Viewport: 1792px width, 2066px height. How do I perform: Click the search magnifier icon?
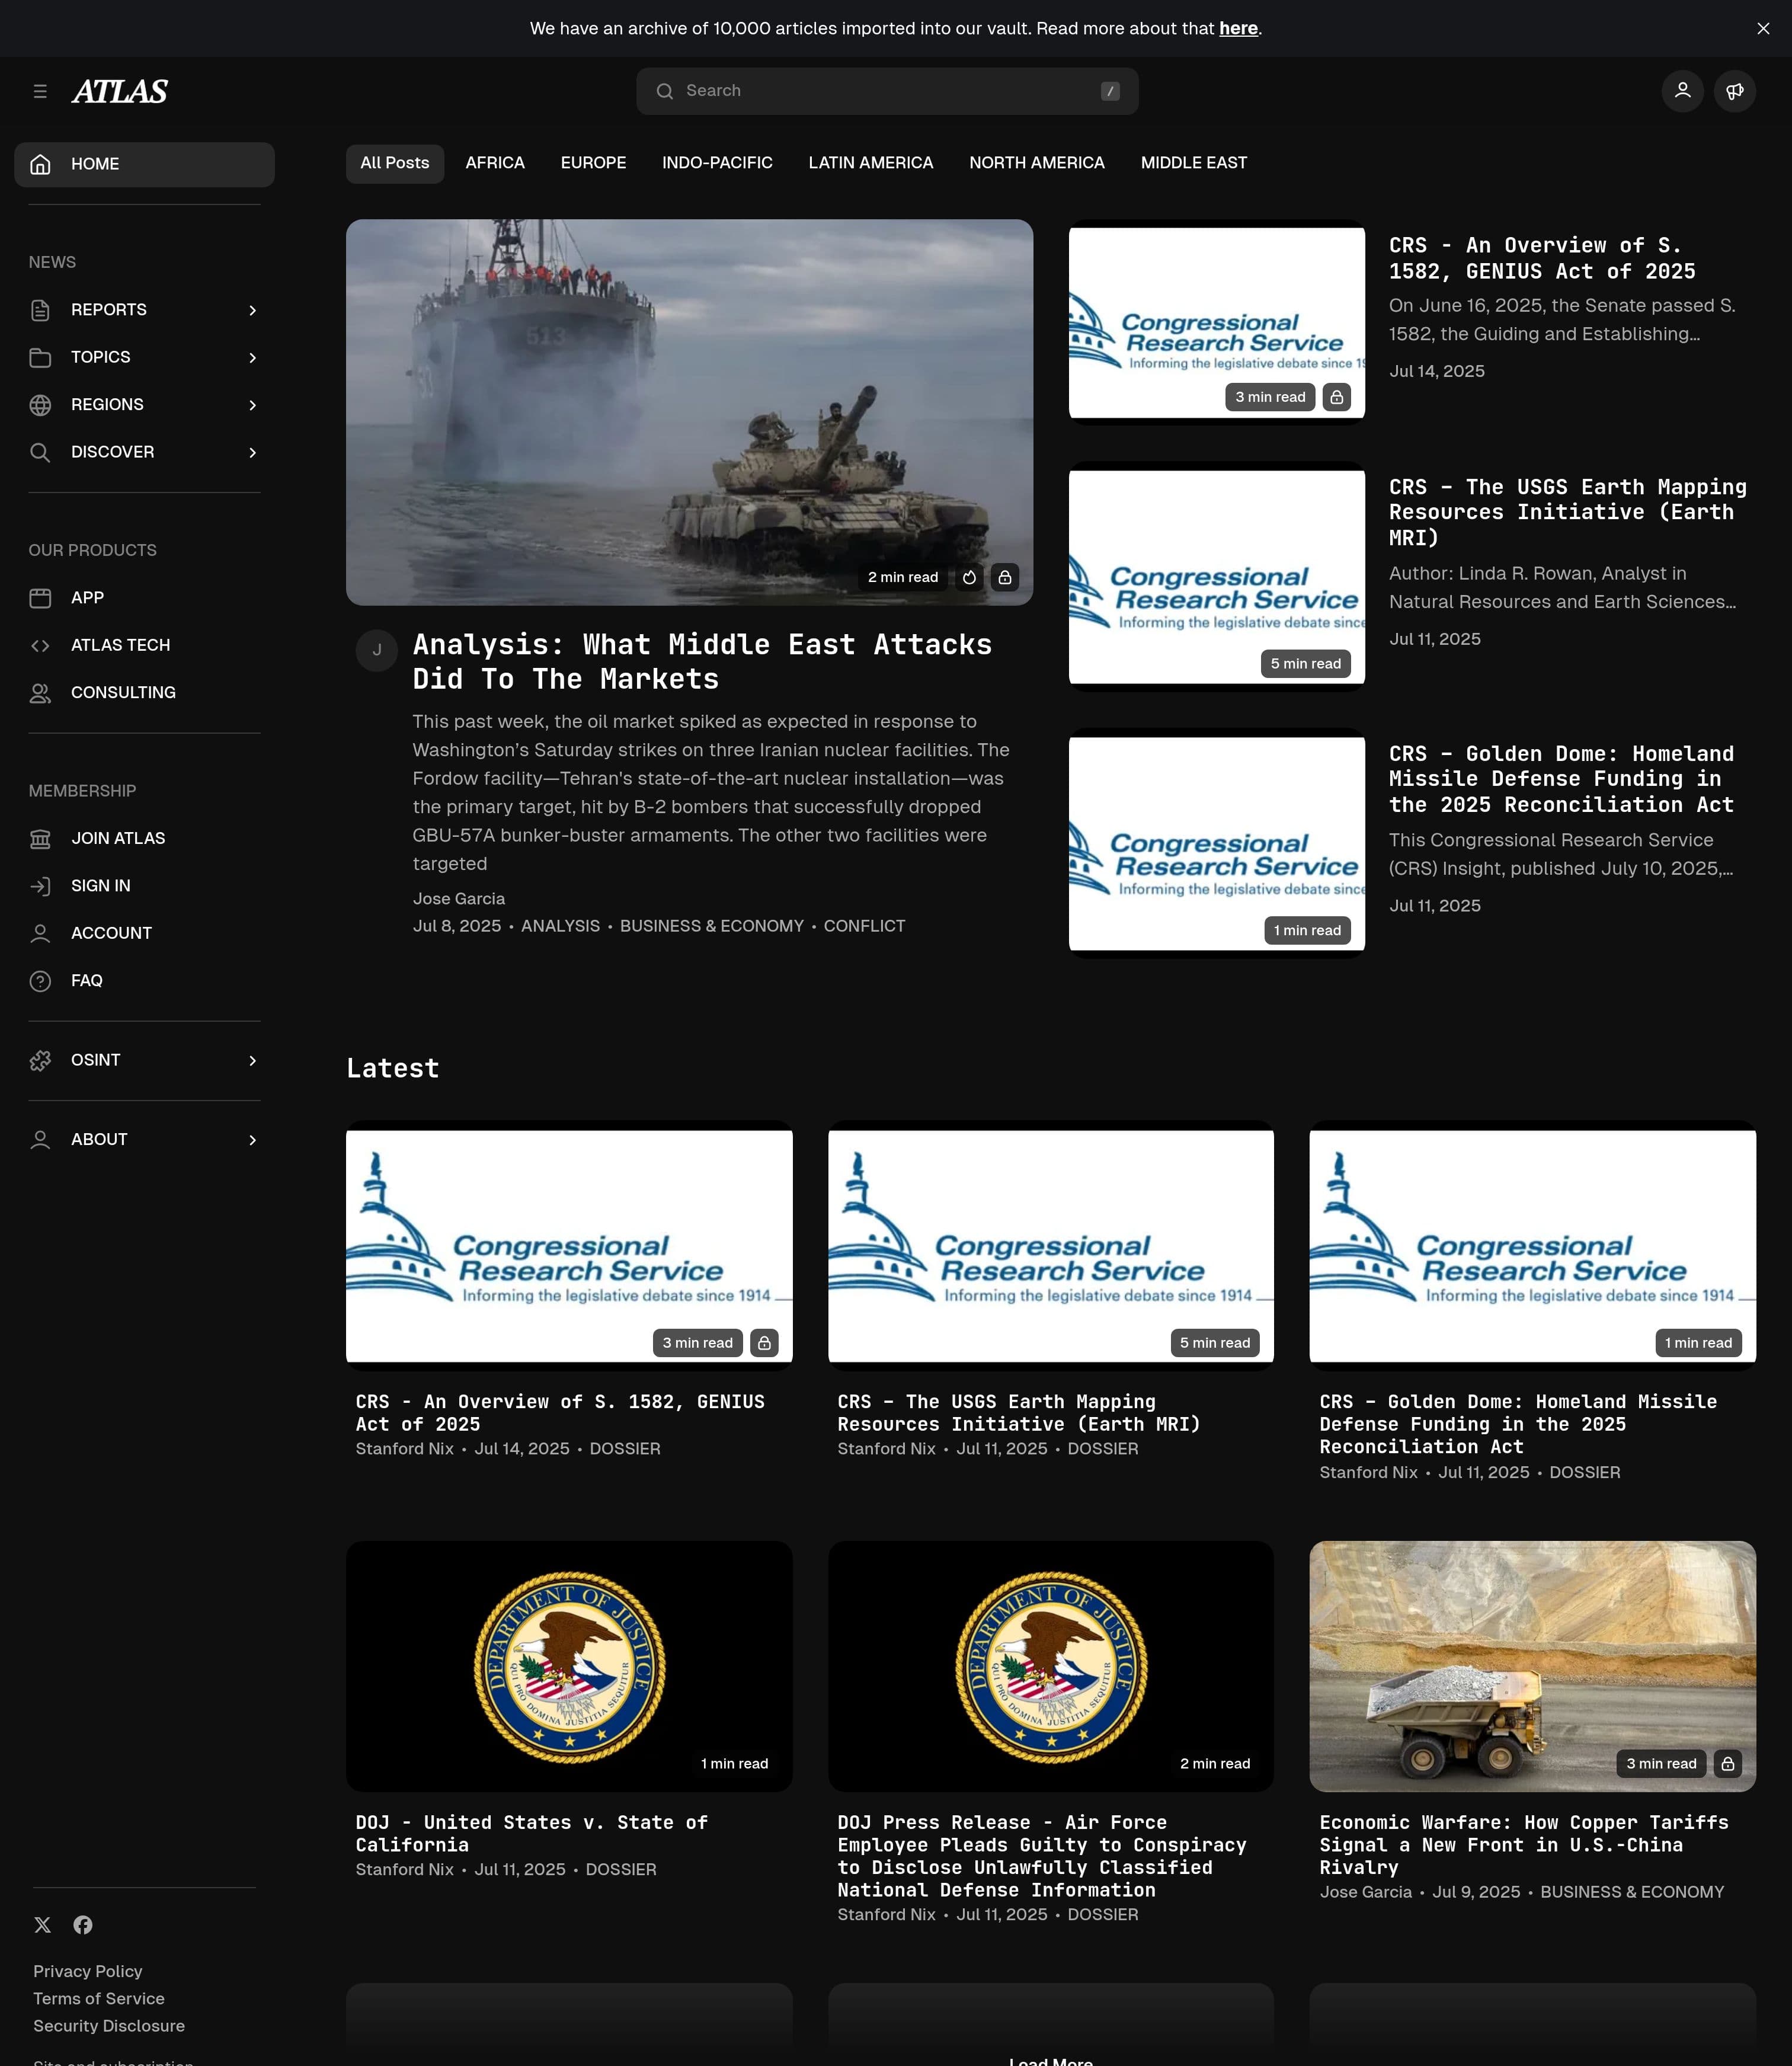(x=665, y=91)
